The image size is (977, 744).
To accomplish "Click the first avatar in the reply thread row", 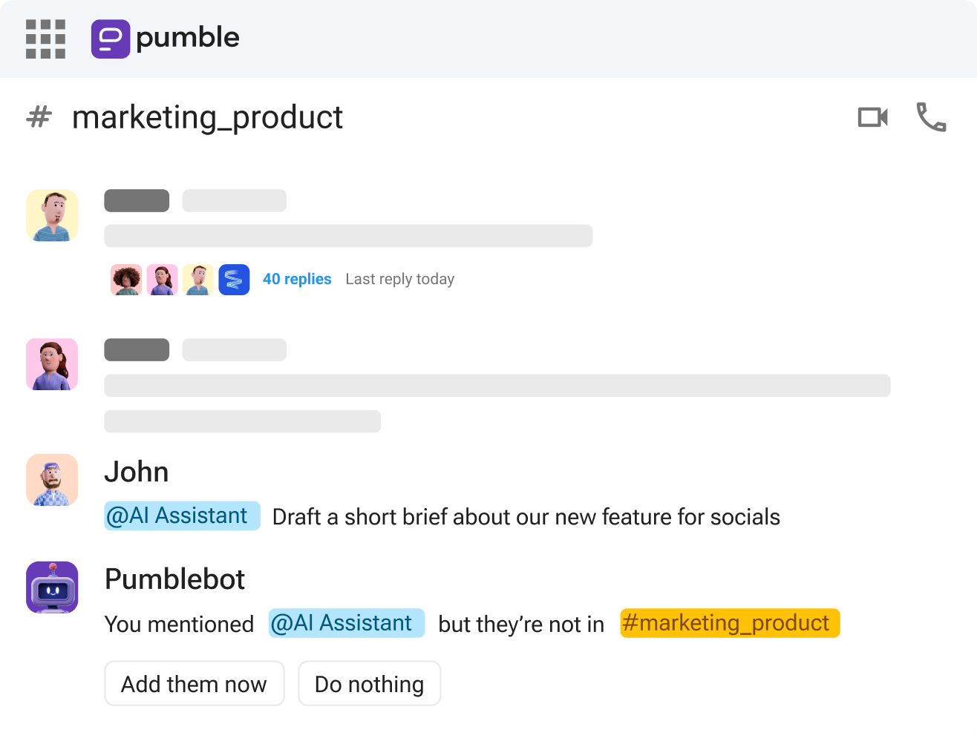I will (x=125, y=280).
